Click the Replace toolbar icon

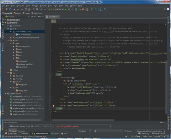pos(37,9)
